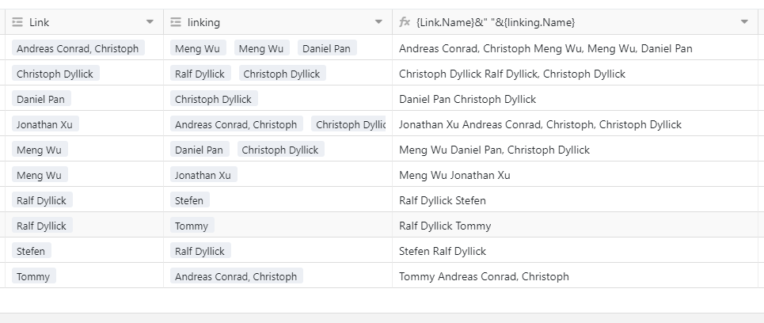764x323 pixels.
Task: Select the "Tommy Andreas Conrad, Christoph" formula cell
Action: click(x=484, y=276)
